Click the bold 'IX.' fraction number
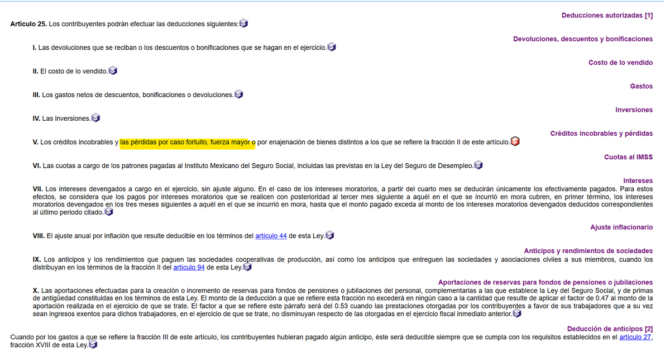The width and height of the screenshot is (670, 360). pyautogui.click(x=37, y=259)
